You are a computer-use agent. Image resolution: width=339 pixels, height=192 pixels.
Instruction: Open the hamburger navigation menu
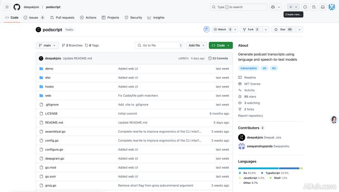7,7
